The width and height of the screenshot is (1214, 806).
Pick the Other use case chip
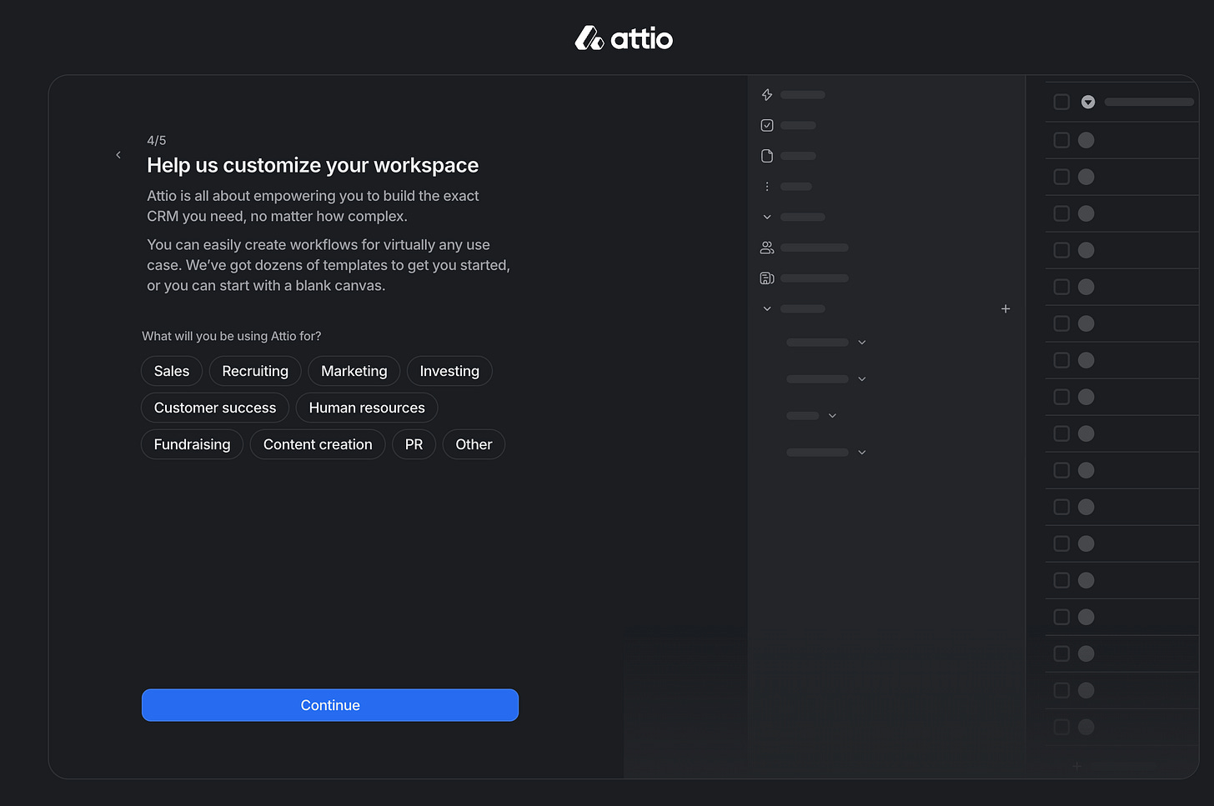coord(474,444)
